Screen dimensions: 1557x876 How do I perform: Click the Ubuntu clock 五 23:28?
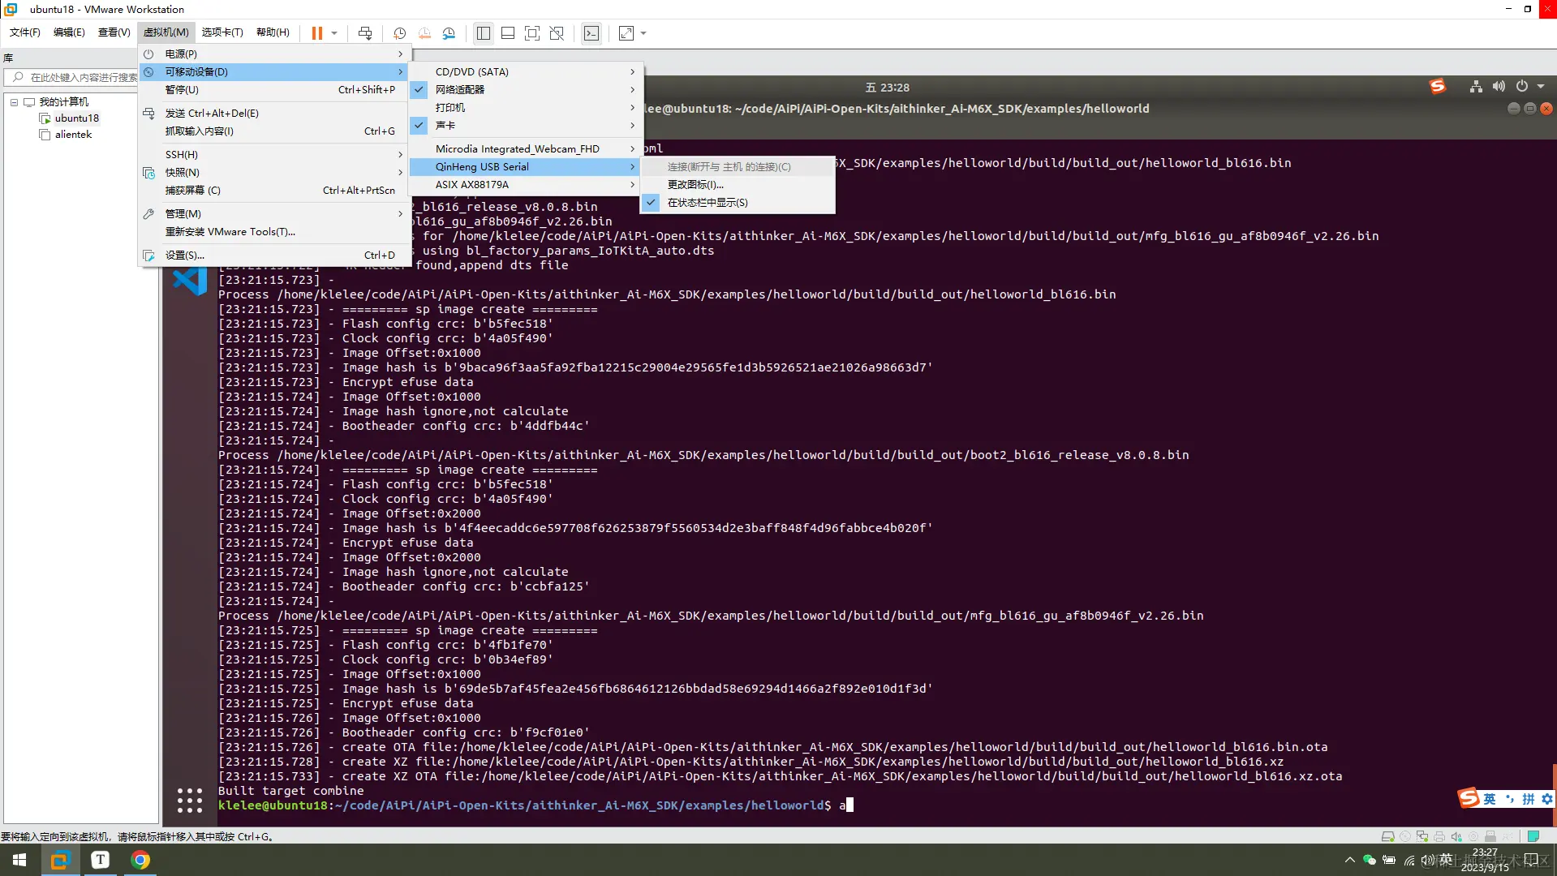[x=888, y=88]
